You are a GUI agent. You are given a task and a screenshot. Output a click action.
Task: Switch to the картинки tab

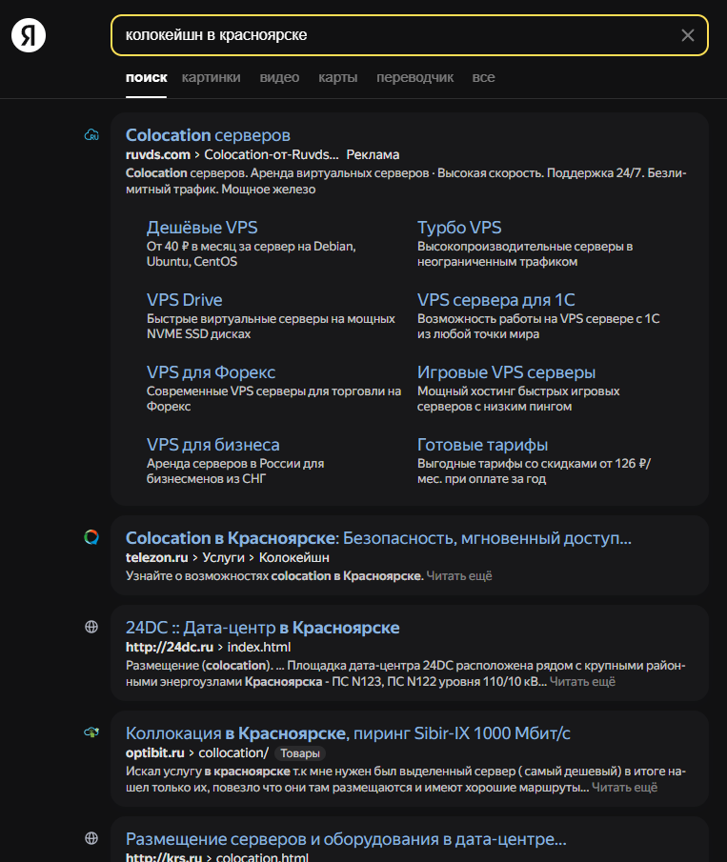211,77
